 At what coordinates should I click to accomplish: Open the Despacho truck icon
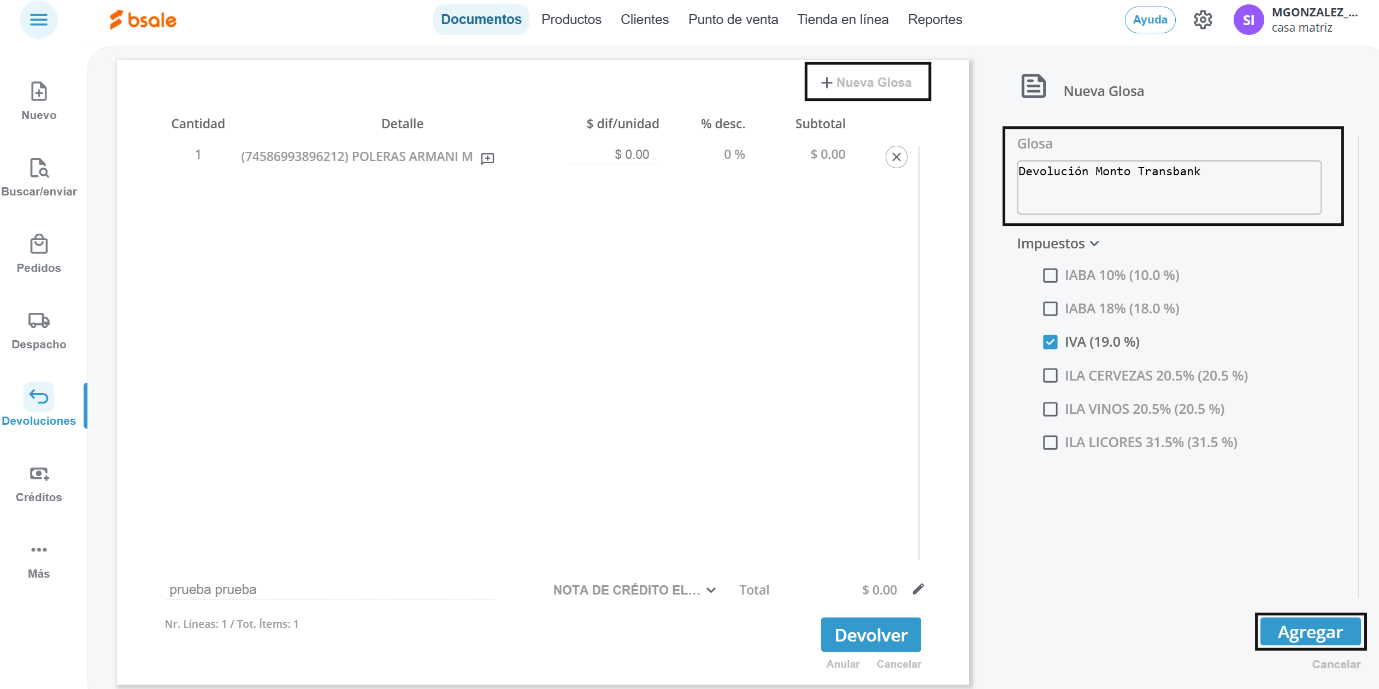click(39, 321)
